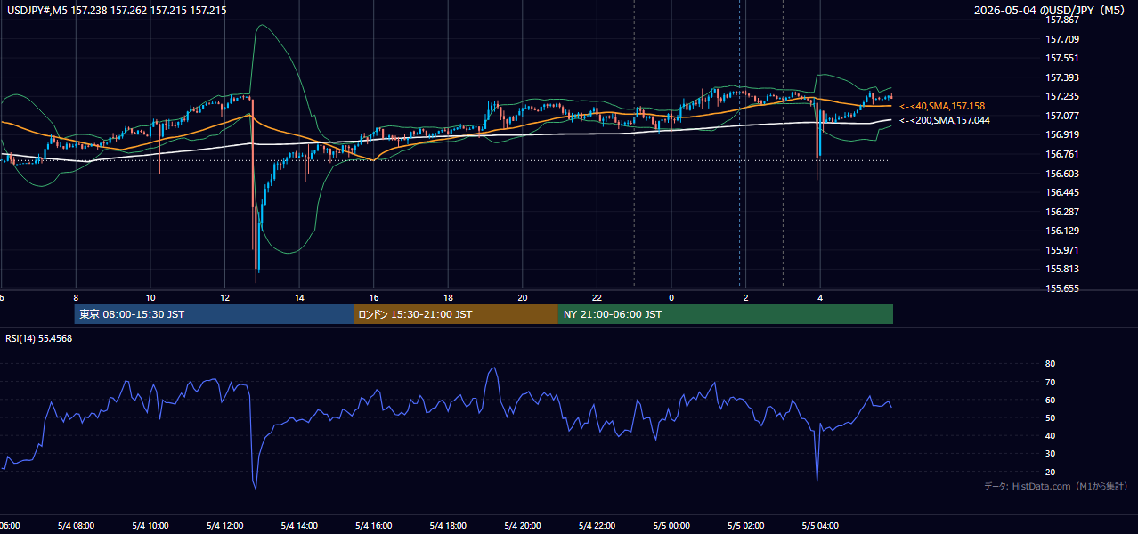Click RSI scale value 50
The image size is (1138, 534).
point(1050,417)
